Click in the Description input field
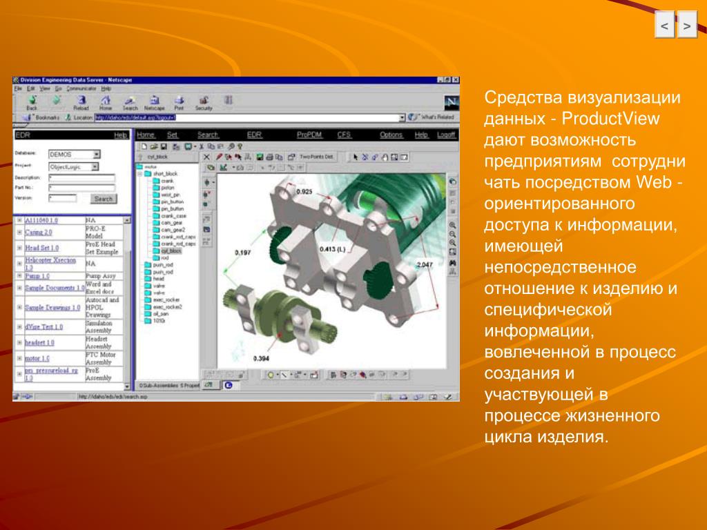 [81, 178]
